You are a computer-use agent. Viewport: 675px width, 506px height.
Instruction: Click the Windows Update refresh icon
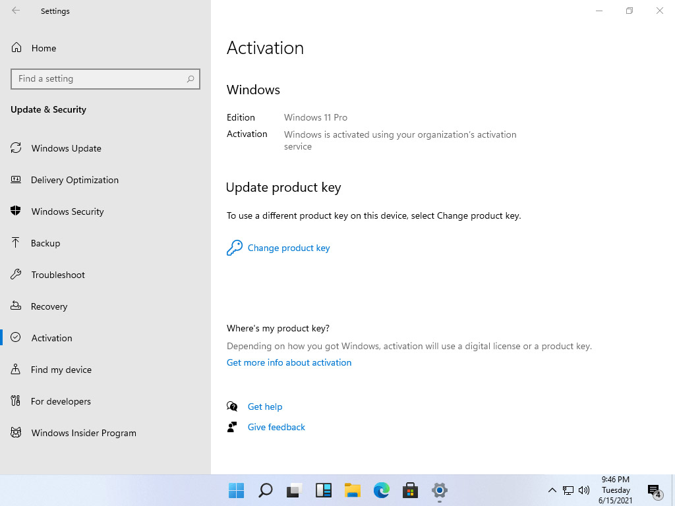tap(16, 148)
